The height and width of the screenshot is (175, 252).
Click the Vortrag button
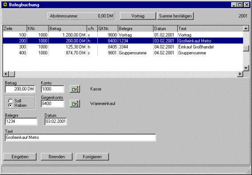click(138, 16)
